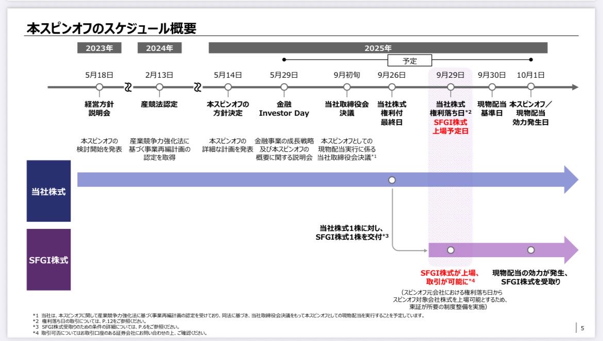This screenshot has width=603, height=341.
Task: Click the 10月1日 date label
Action: pyautogui.click(x=531, y=75)
